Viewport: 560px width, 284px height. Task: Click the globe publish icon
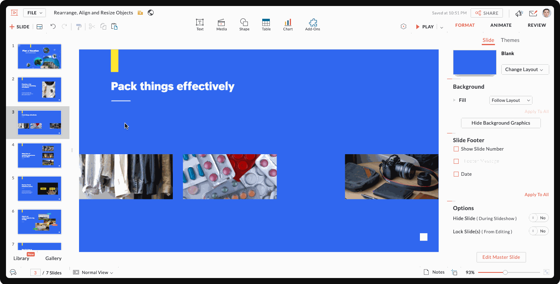pos(150,13)
